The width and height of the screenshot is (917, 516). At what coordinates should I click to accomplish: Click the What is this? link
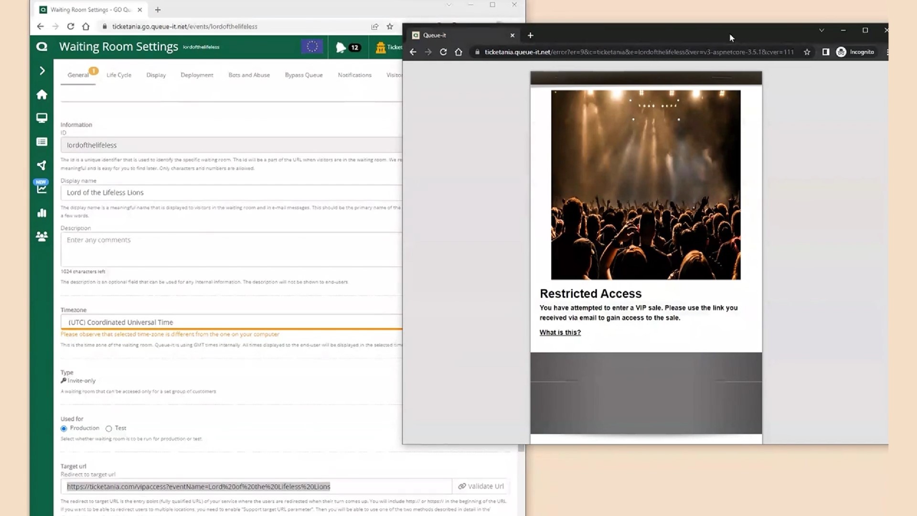pos(560,333)
